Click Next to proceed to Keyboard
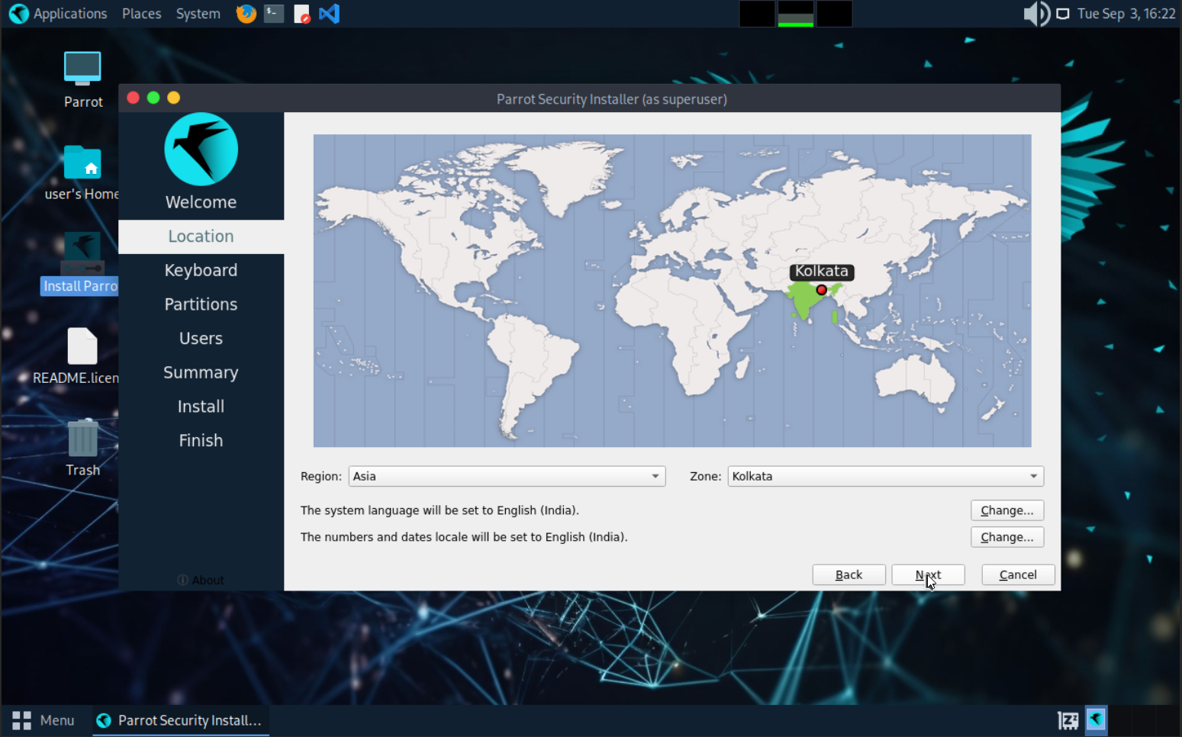The height and width of the screenshot is (737, 1182). [928, 574]
